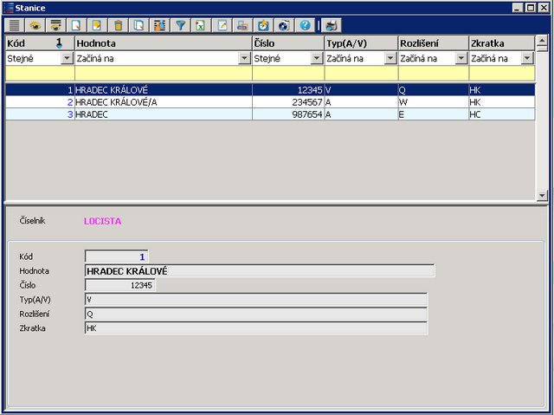This screenshot has height=415, width=554.
Task: Open the Zkratka filter condition dropdown
Action: (527, 59)
